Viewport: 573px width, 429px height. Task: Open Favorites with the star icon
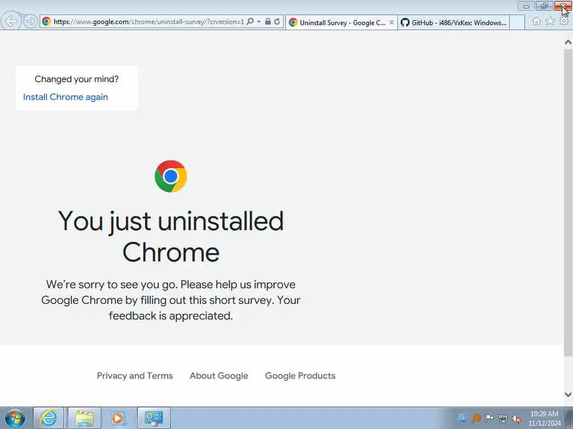[x=551, y=21]
